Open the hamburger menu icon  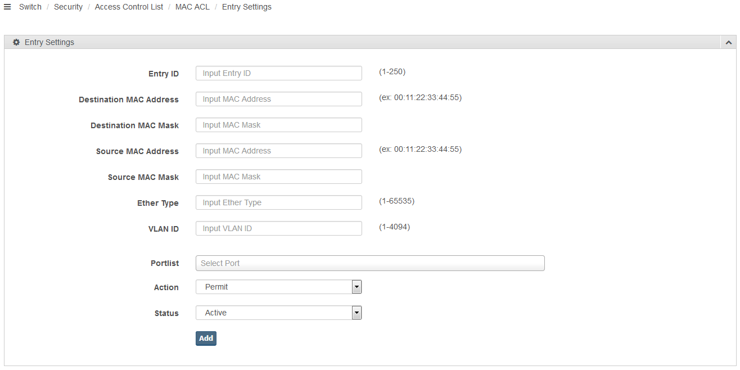coord(7,7)
